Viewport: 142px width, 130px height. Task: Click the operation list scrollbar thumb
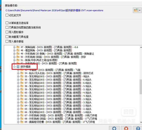pyautogui.click(x=141, y=87)
